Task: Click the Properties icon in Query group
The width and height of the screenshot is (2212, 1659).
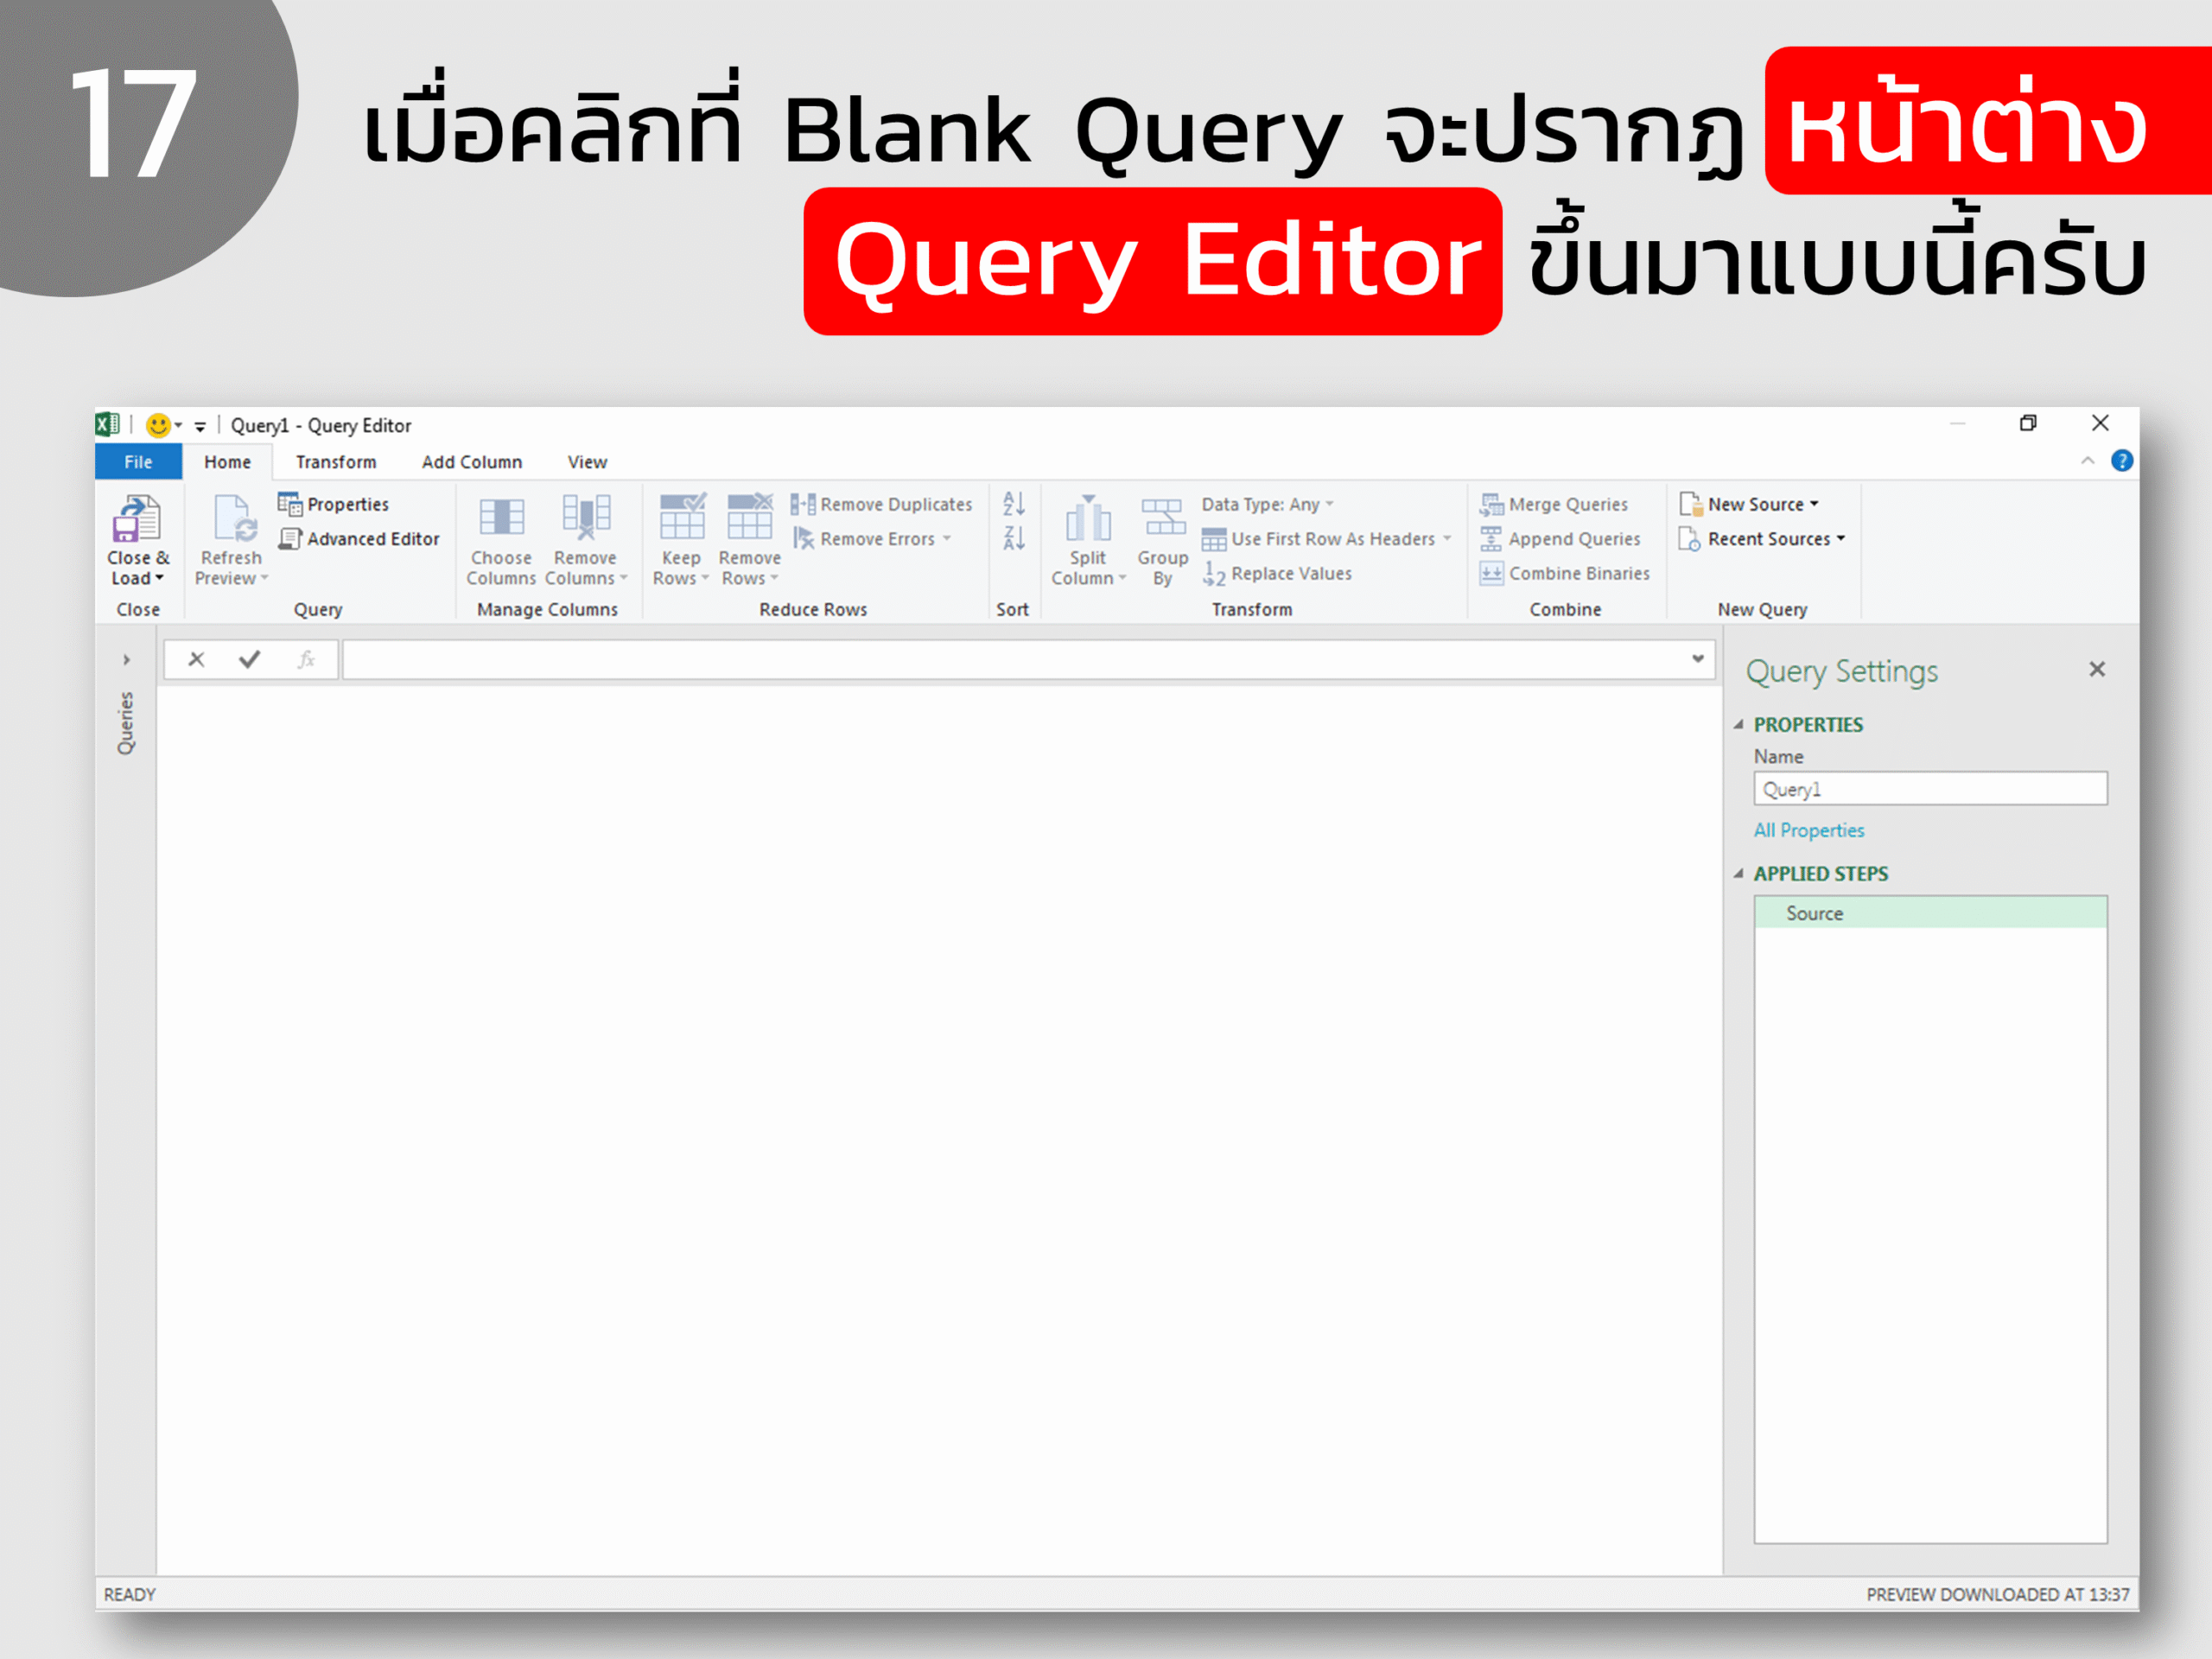Action: coord(290,504)
